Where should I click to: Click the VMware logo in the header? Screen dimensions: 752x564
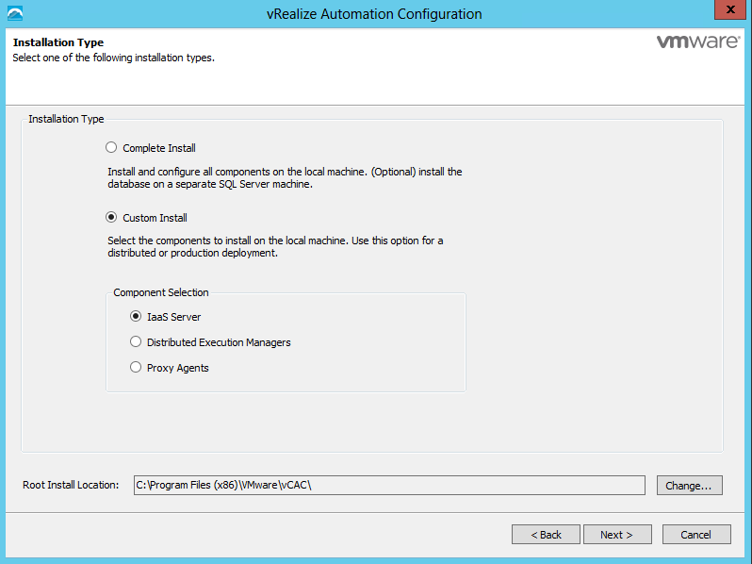(698, 41)
